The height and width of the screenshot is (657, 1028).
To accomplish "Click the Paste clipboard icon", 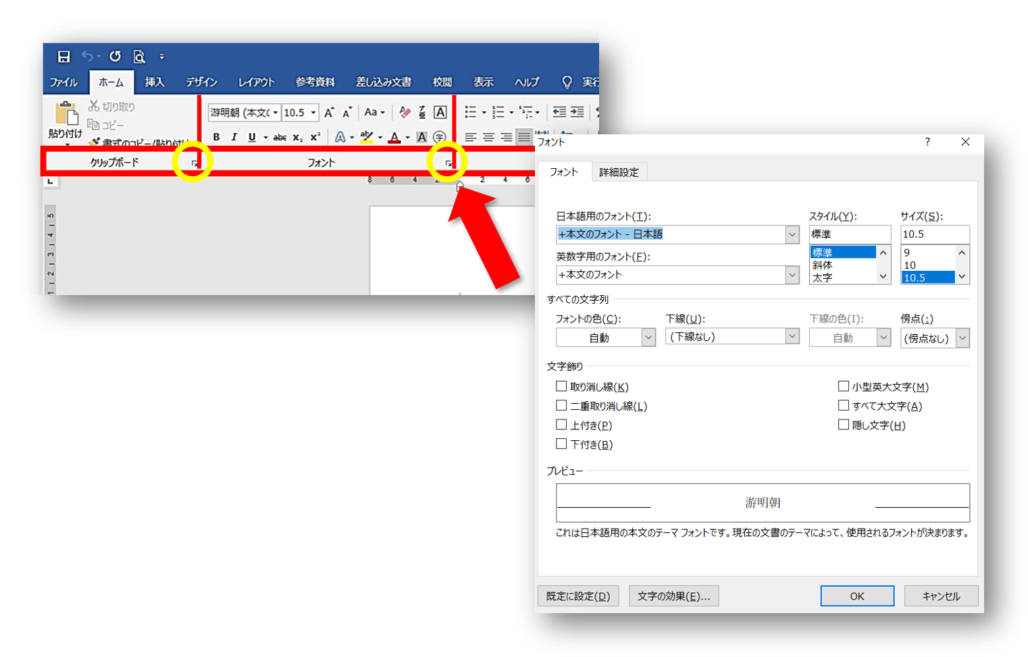I will [66, 113].
